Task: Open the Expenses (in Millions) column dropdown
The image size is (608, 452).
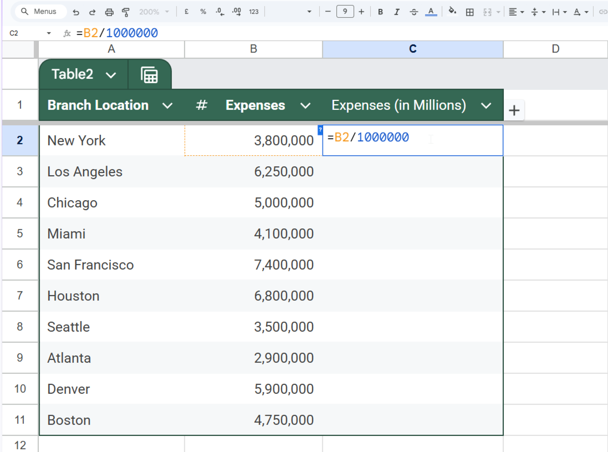Action: click(486, 105)
